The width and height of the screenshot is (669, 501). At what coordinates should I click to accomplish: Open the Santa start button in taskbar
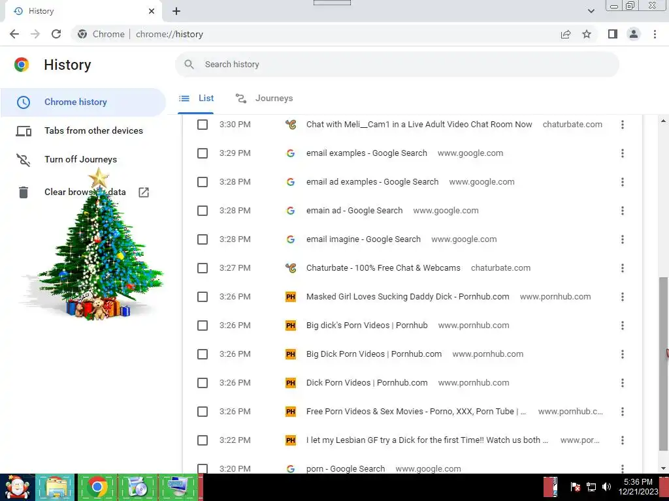(17, 487)
